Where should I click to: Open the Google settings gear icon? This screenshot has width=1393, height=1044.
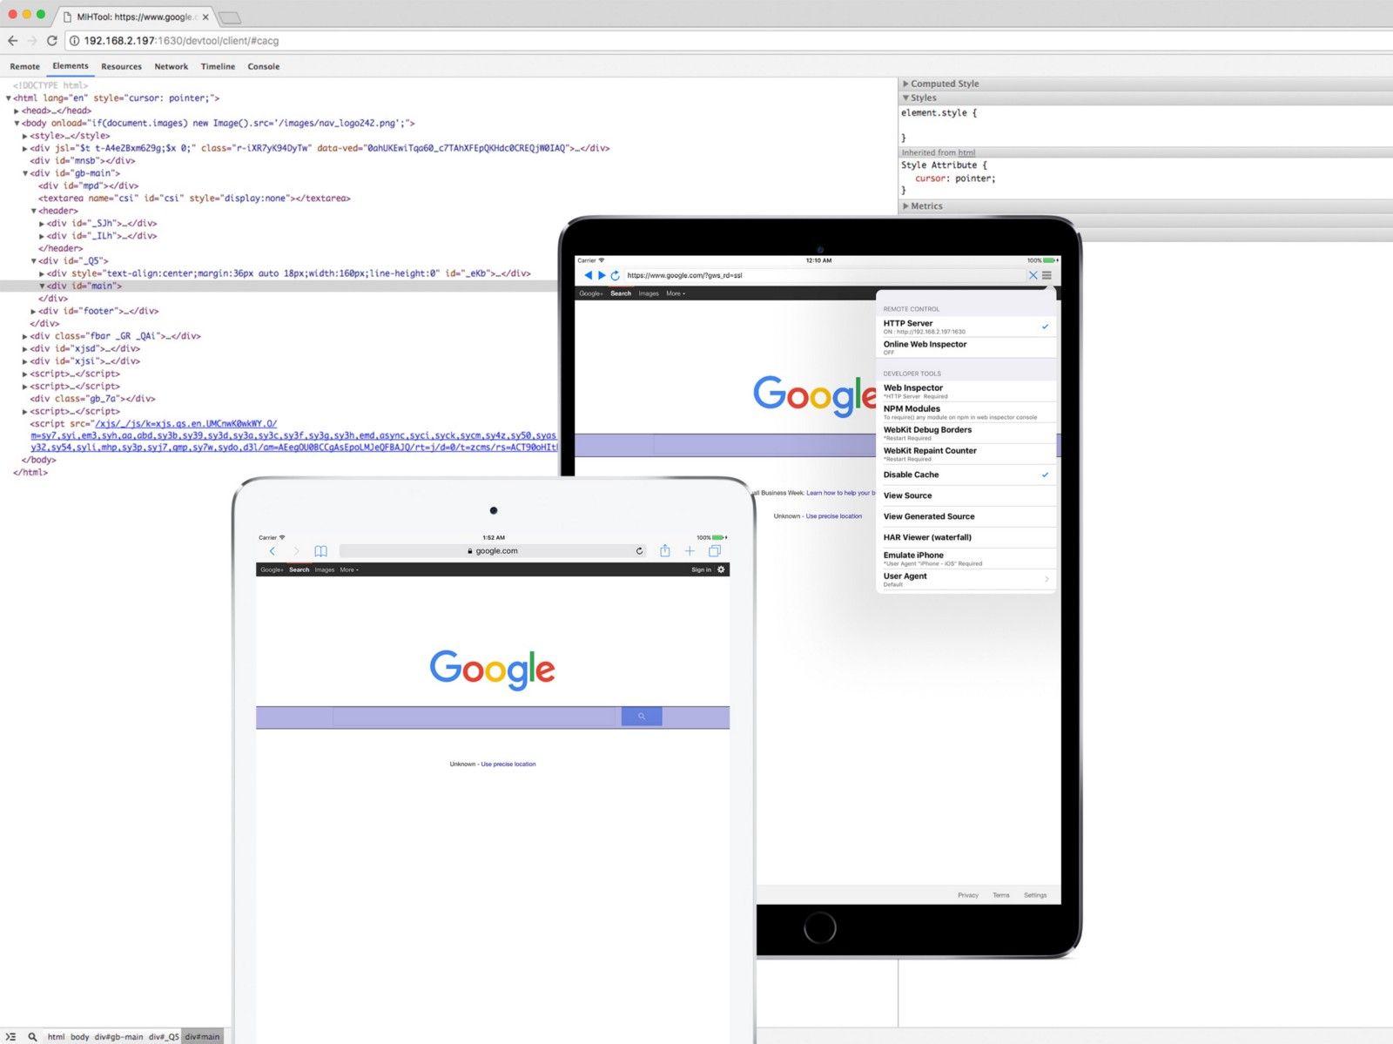click(x=721, y=569)
